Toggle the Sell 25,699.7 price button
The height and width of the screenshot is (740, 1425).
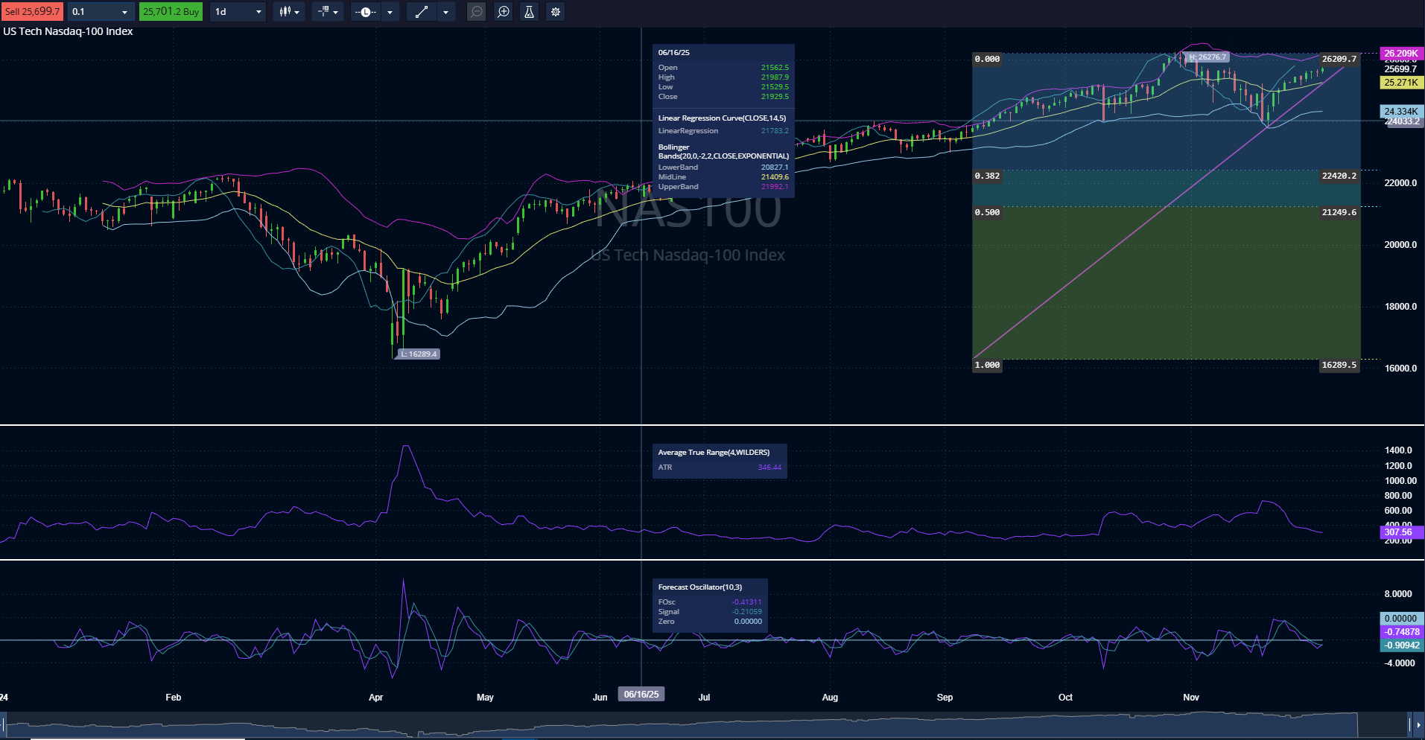(34, 11)
